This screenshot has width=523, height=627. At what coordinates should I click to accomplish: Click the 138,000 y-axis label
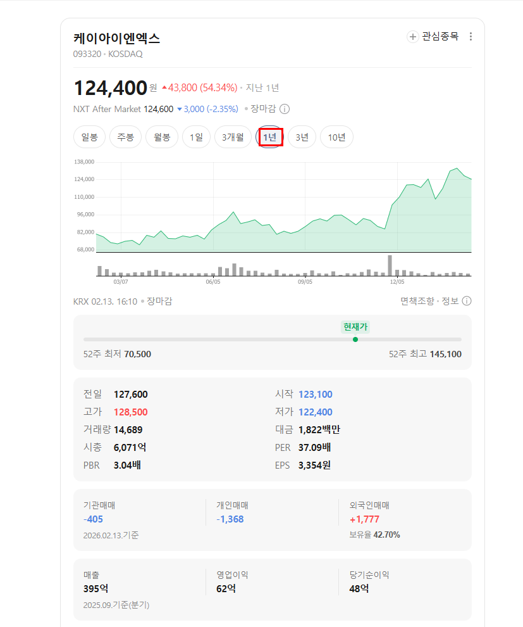click(x=84, y=162)
